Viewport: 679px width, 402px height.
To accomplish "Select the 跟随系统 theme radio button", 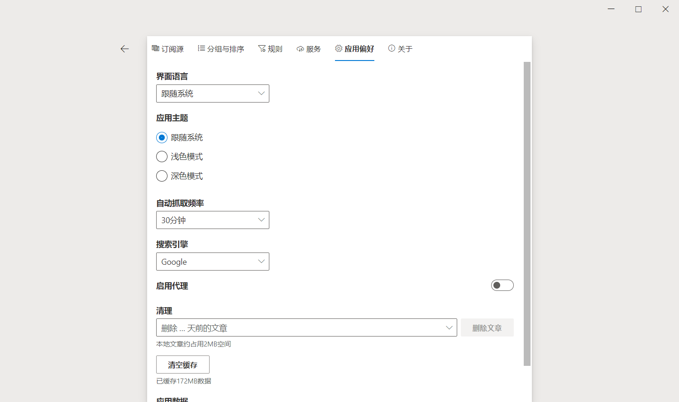I will 162,137.
